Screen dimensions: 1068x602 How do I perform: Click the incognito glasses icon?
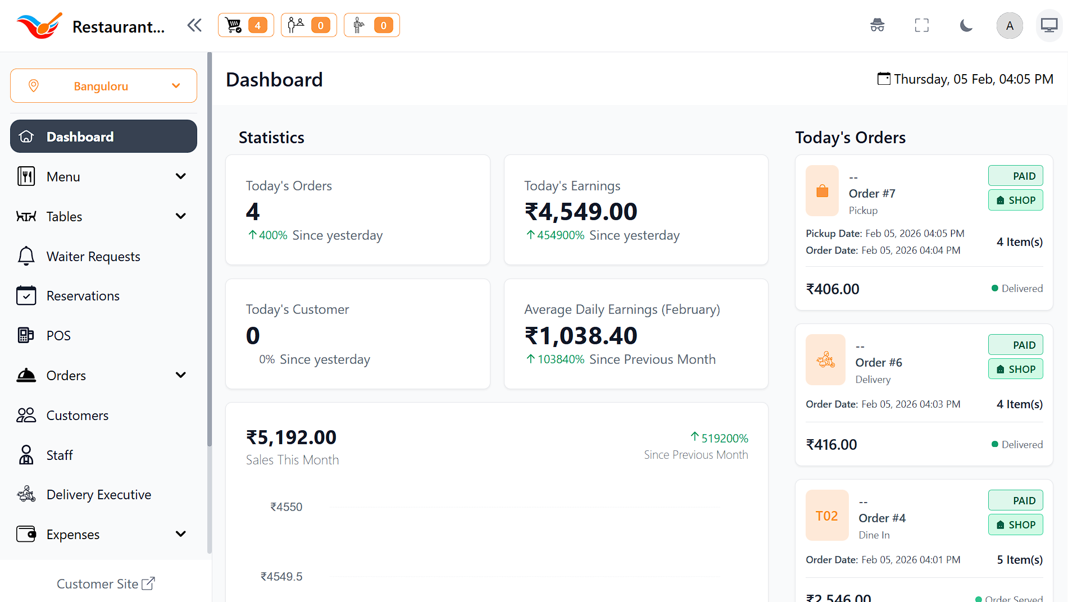[877, 25]
